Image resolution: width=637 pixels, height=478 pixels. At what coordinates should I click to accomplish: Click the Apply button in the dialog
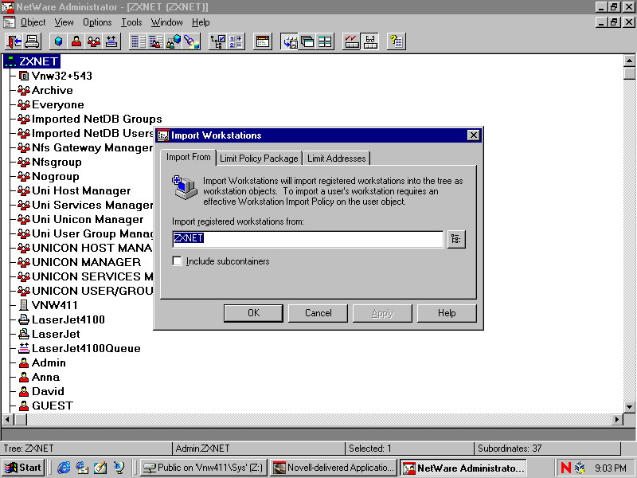tap(382, 313)
